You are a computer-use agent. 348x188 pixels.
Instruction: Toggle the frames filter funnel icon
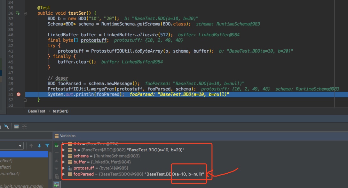47,146
